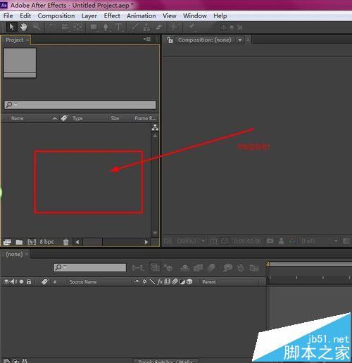Open Project Flowchart view icon

click(155, 127)
